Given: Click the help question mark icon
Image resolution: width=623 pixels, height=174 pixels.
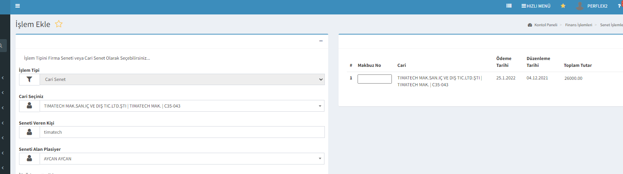Looking at the screenshot, I should click(619, 6).
